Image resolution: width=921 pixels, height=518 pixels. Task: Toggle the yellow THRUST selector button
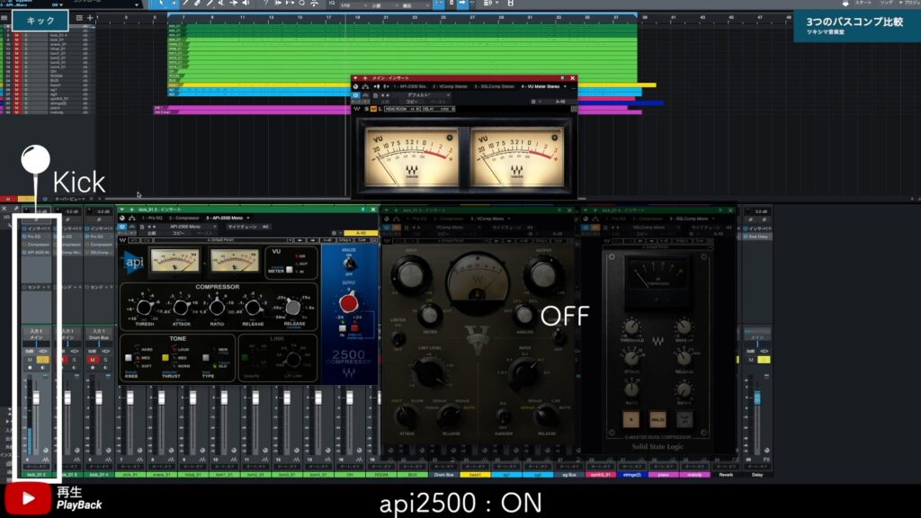[x=165, y=357]
